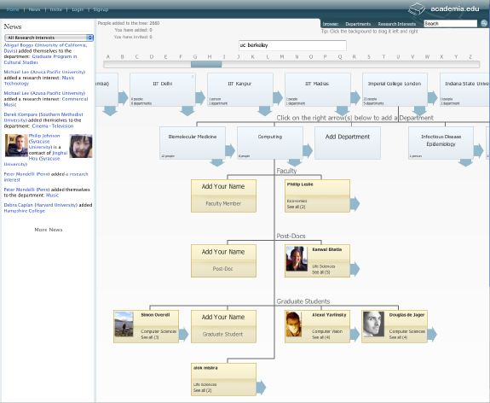Click right arrow on Simon Overell card
Image resolution: width=490 pixels, height=403 pixels.
coord(183,334)
